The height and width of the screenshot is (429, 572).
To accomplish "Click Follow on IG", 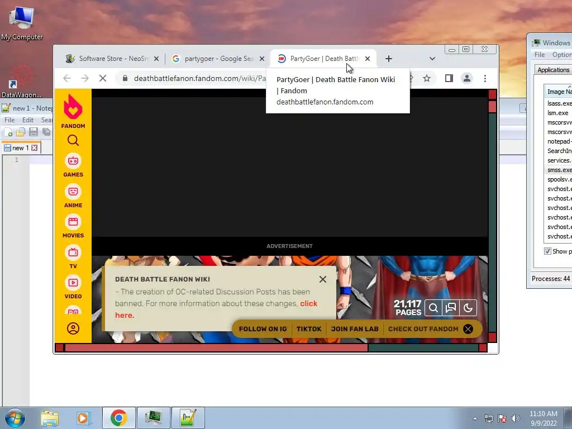I will (x=263, y=329).
